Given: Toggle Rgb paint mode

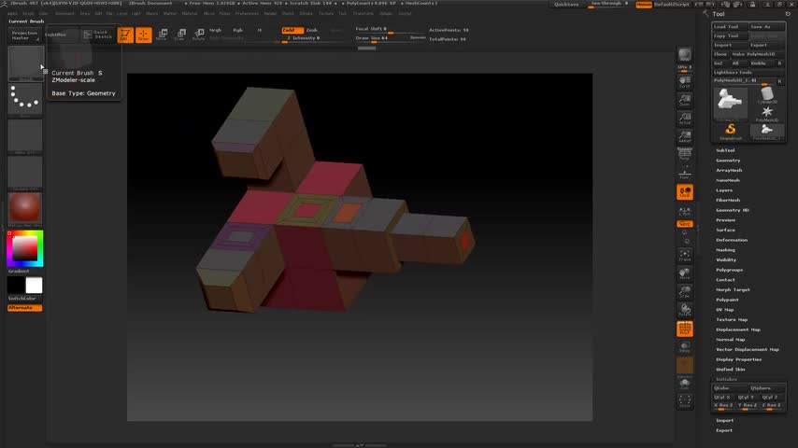Looking at the screenshot, I should 237,31.
